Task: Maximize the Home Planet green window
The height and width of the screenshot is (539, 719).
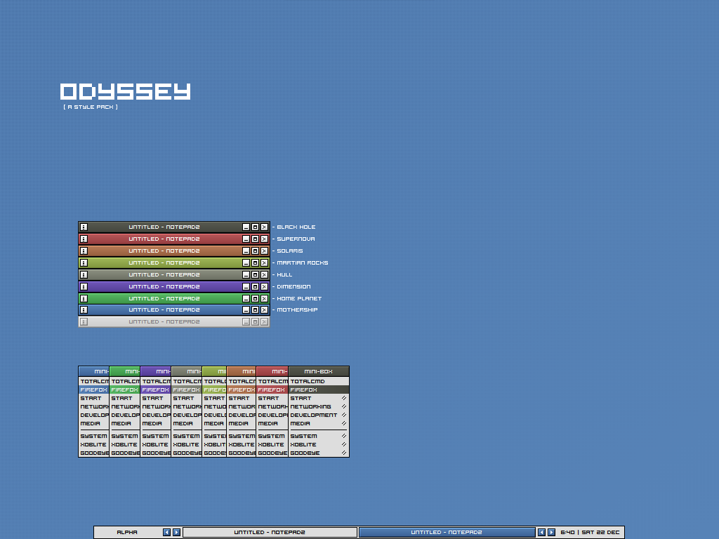Action: 255,299
